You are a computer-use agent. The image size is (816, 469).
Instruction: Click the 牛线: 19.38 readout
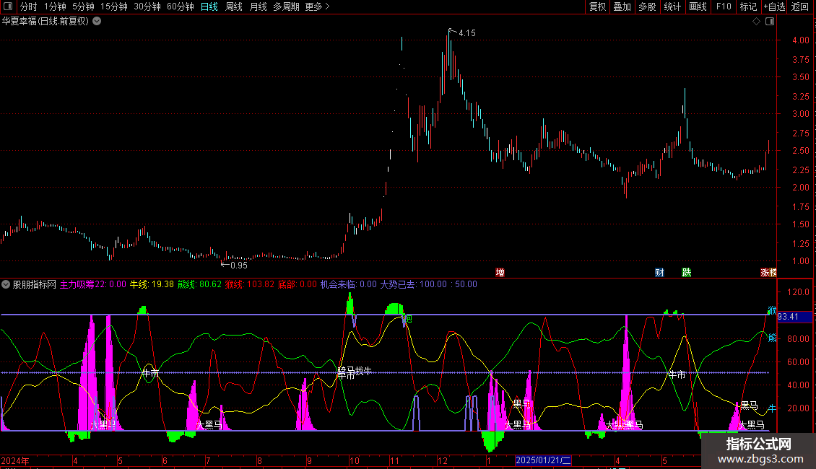coord(152,284)
